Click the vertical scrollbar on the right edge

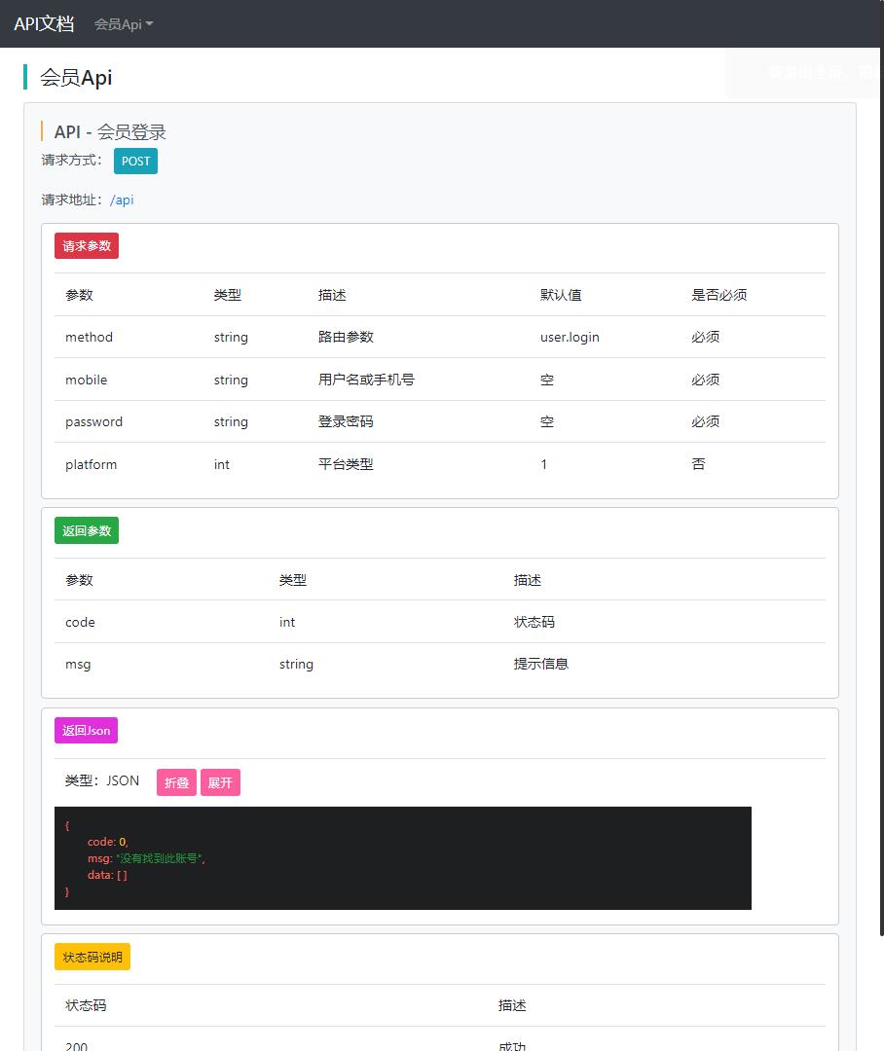[x=881, y=469]
